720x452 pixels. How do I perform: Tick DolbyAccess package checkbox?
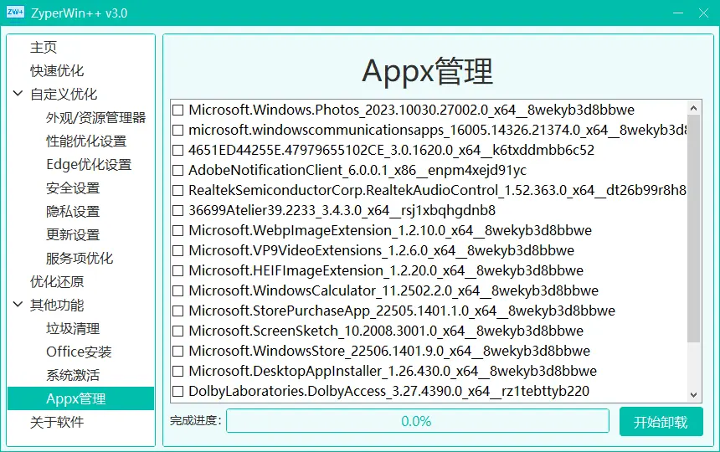(x=177, y=392)
